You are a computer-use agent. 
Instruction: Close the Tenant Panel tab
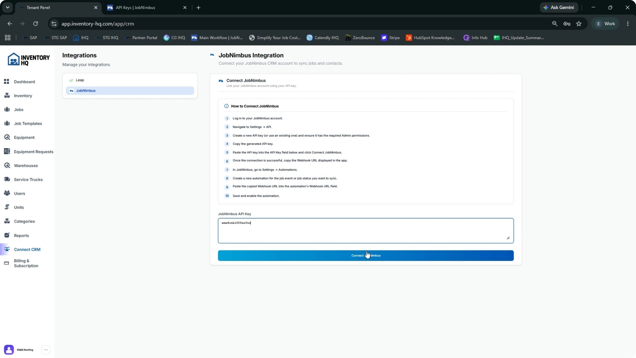click(x=96, y=8)
